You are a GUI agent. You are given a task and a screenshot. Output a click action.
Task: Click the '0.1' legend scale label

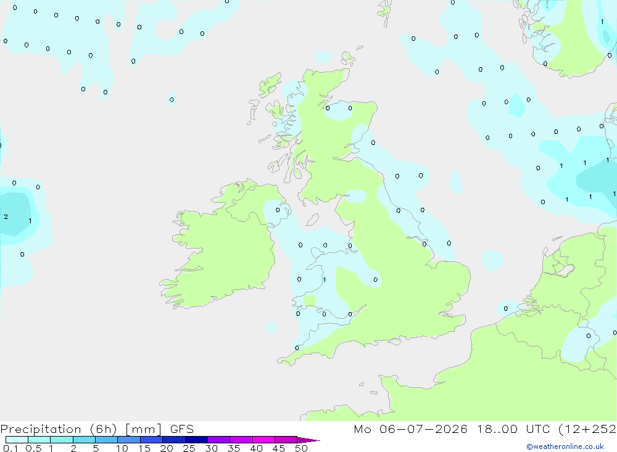(10, 448)
